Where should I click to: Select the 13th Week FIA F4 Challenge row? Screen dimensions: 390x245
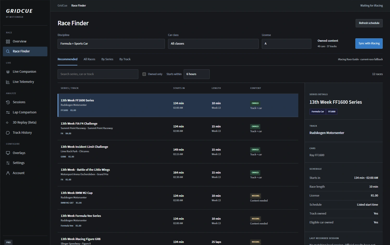coord(178,128)
